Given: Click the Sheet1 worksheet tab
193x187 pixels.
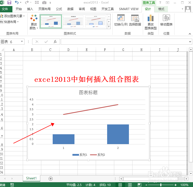Looking at the screenshot, I should click(x=31, y=178).
